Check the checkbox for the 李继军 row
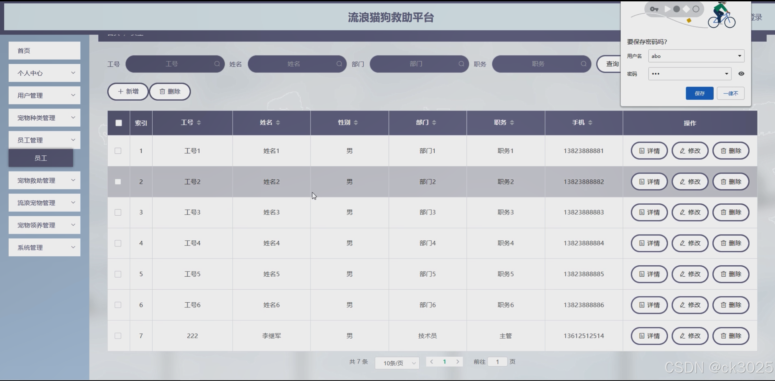775x381 pixels. (118, 336)
